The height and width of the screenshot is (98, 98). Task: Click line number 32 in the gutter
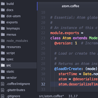(43, 84)
